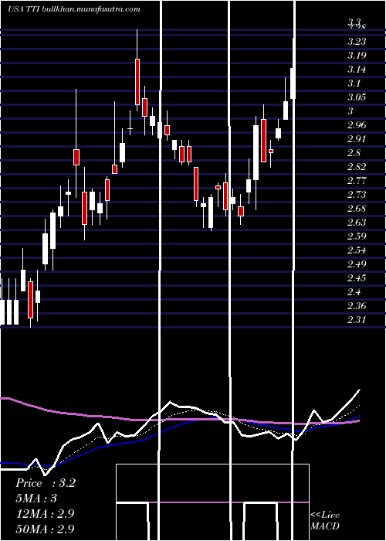Click the 3.14 price axis label
This screenshot has height=541, width=386.
coord(357,70)
